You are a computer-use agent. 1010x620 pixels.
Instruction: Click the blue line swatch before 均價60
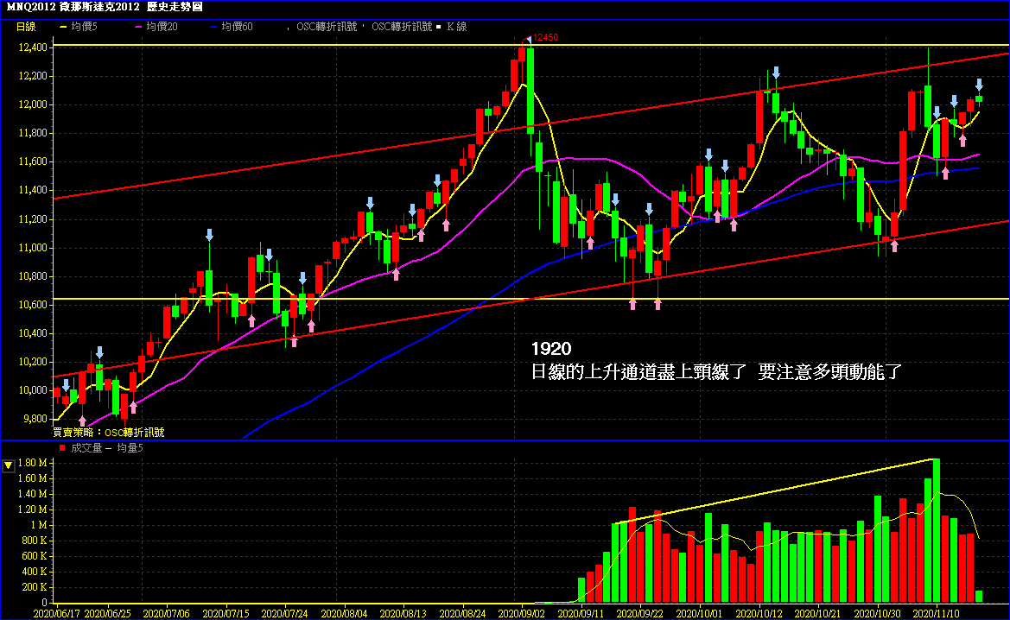214,27
